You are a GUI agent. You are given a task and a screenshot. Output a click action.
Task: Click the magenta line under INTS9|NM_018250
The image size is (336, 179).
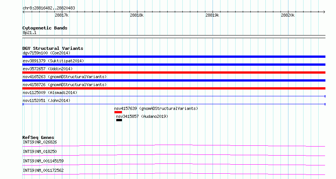coord(174,155)
